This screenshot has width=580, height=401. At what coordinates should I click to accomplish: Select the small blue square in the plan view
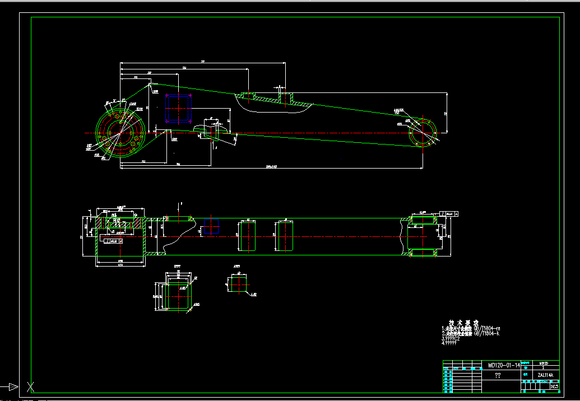(x=211, y=226)
